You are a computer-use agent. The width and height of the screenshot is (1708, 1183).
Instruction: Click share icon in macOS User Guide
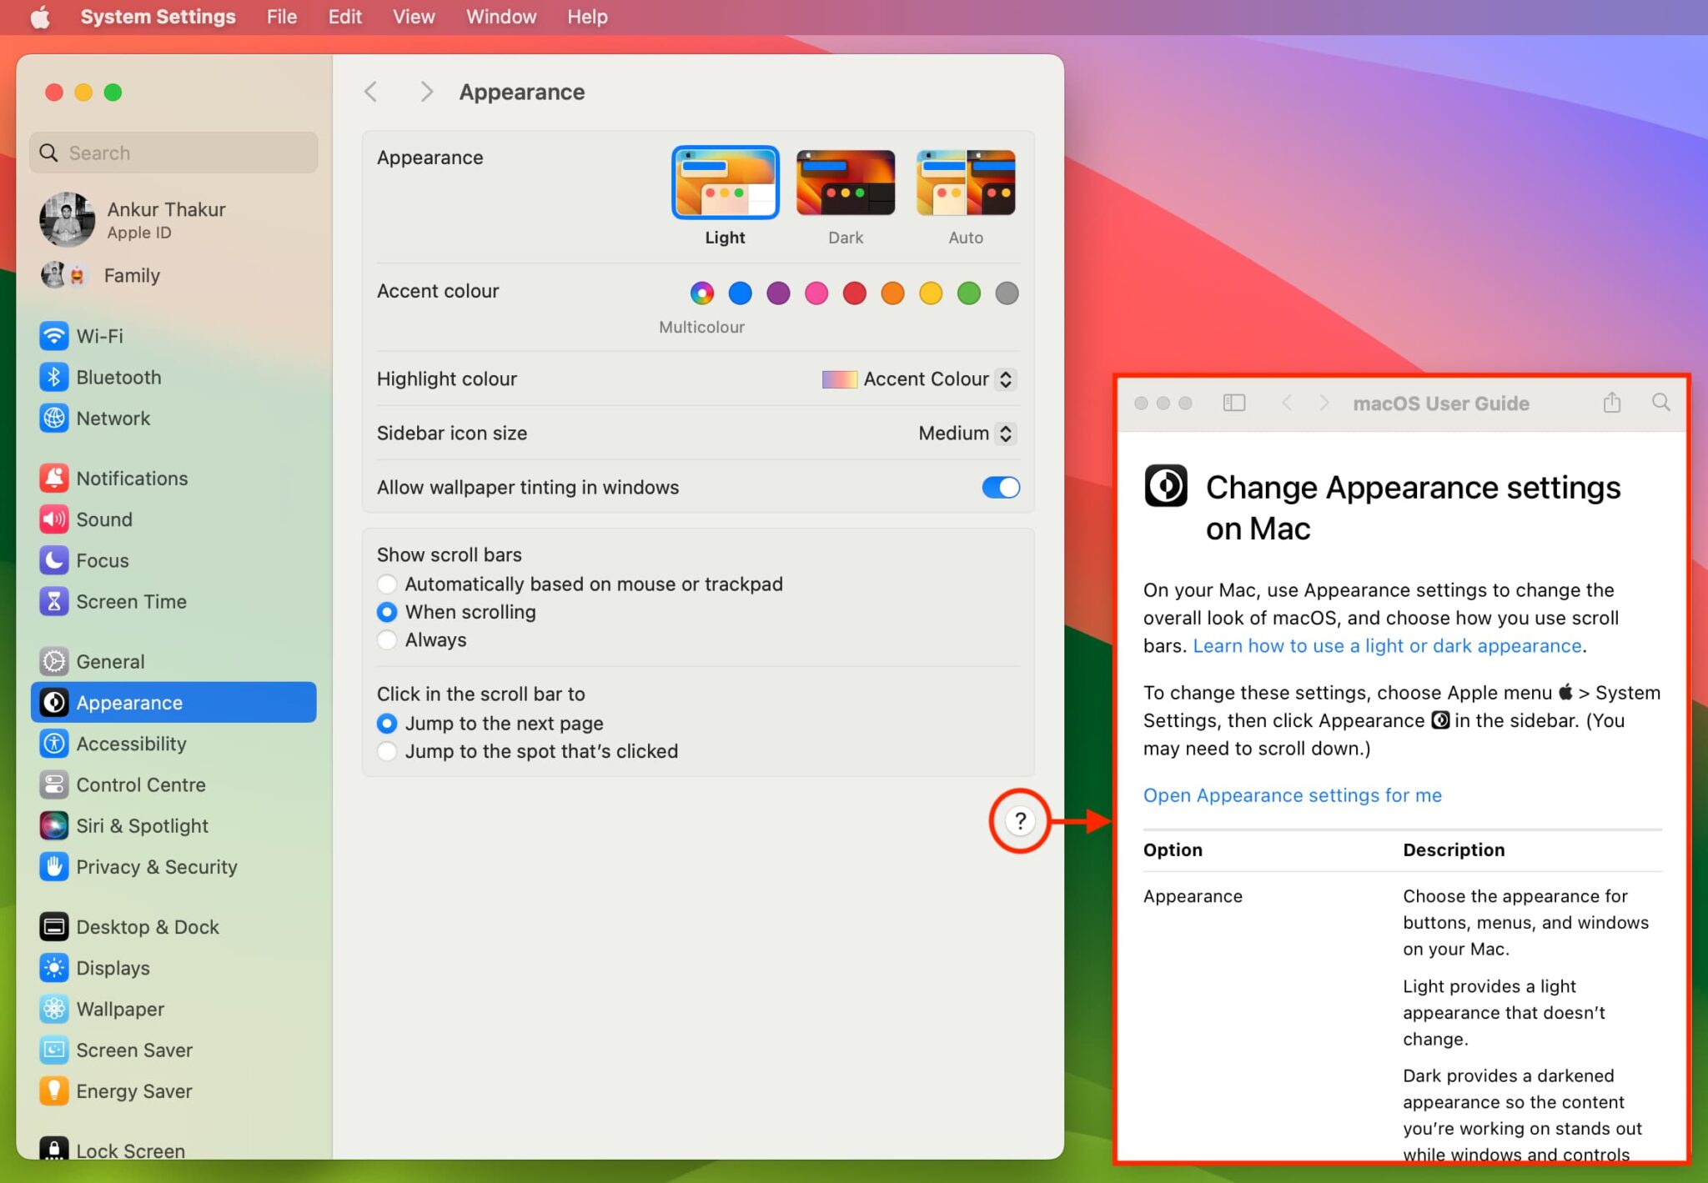1612,403
